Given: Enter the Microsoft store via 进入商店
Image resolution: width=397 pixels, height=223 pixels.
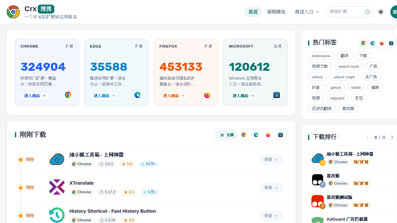Looking at the screenshot, I should (243, 96).
